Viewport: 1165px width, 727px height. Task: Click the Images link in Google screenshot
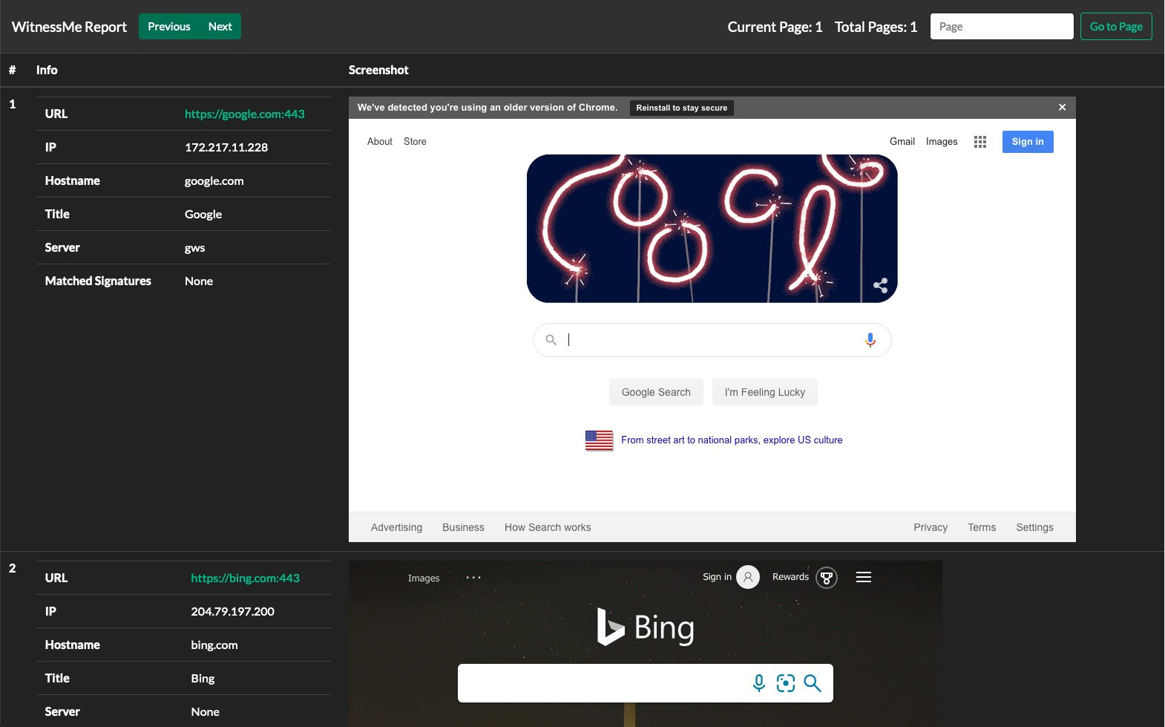point(942,142)
